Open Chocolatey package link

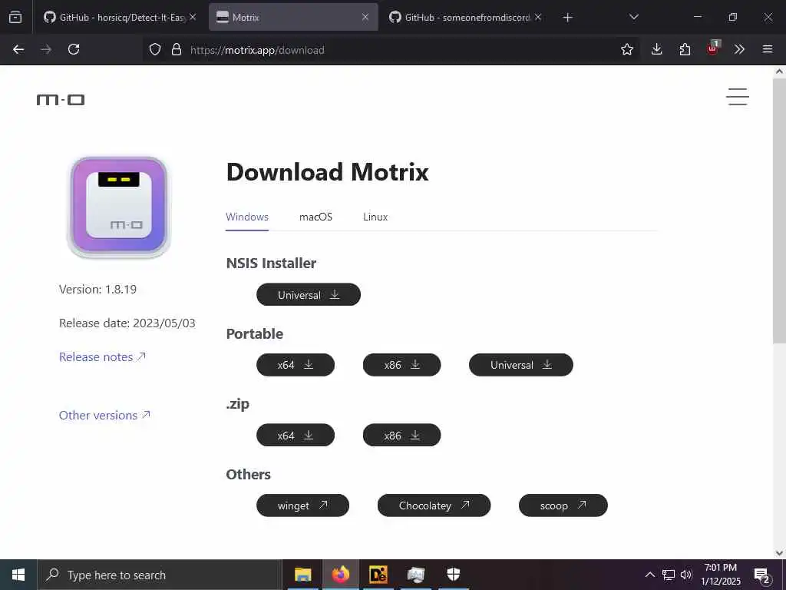[434, 505]
